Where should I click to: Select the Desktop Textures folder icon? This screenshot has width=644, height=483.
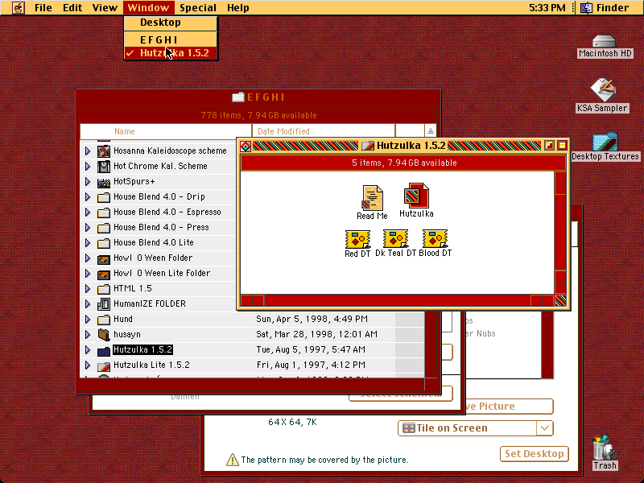605,142
